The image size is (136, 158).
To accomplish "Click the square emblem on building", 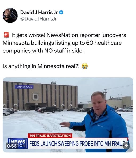I will pos(35,96).
